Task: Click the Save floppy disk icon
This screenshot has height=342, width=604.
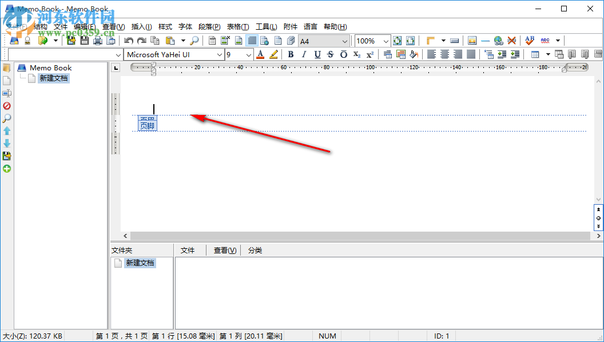Action: (x=84, y=41)
